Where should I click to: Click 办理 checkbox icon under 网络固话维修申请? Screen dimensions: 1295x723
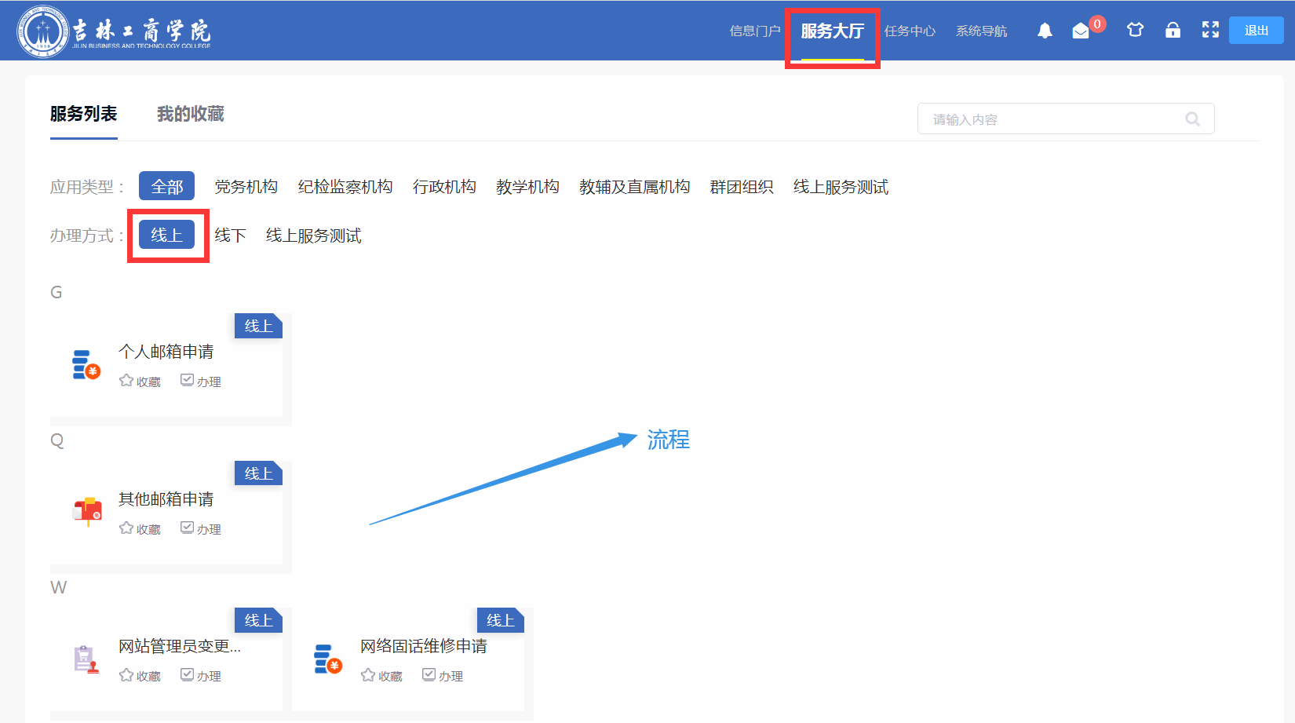429,674
